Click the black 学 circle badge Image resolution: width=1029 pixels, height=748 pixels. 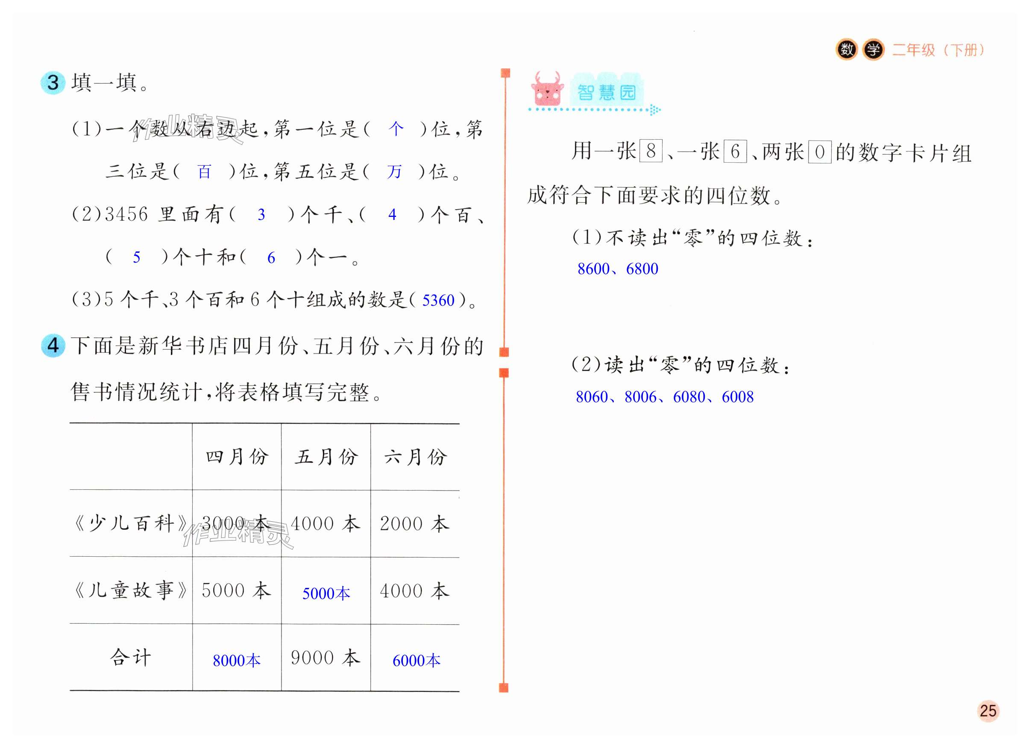click(873, 50)
